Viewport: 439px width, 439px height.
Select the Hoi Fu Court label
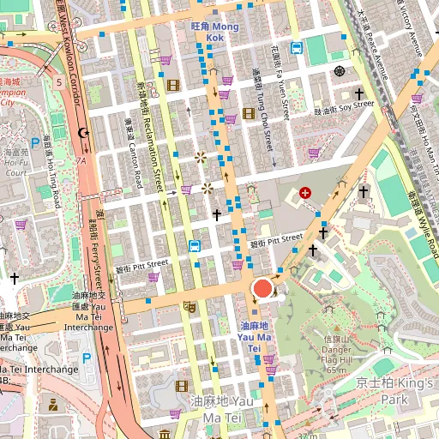point(16,162)
